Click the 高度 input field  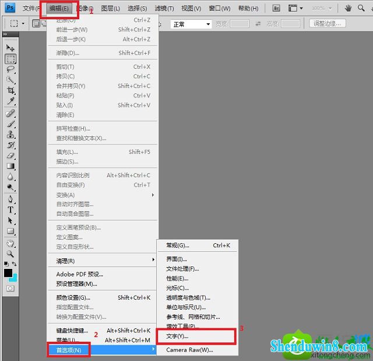tap(290, 23)
